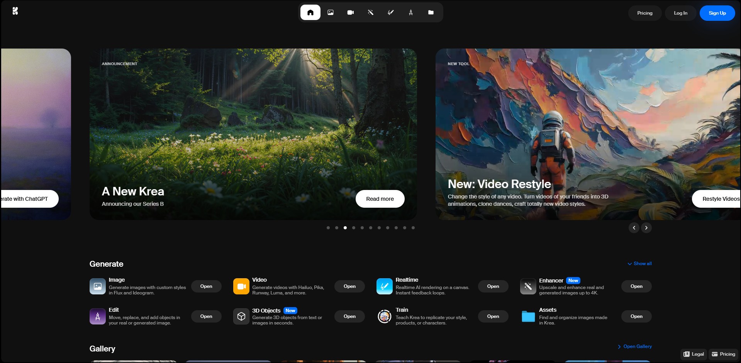Open the Assets tool

[x=637, y=316]
